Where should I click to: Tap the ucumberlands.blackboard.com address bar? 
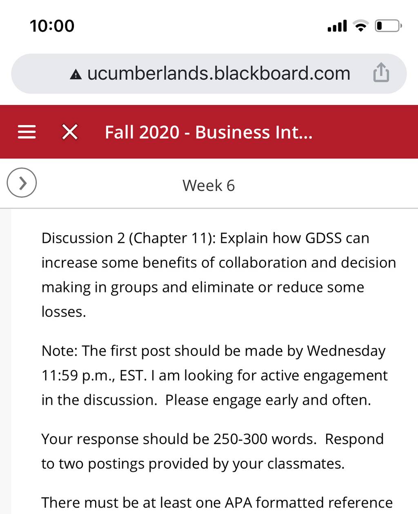(x=209, y=74)
